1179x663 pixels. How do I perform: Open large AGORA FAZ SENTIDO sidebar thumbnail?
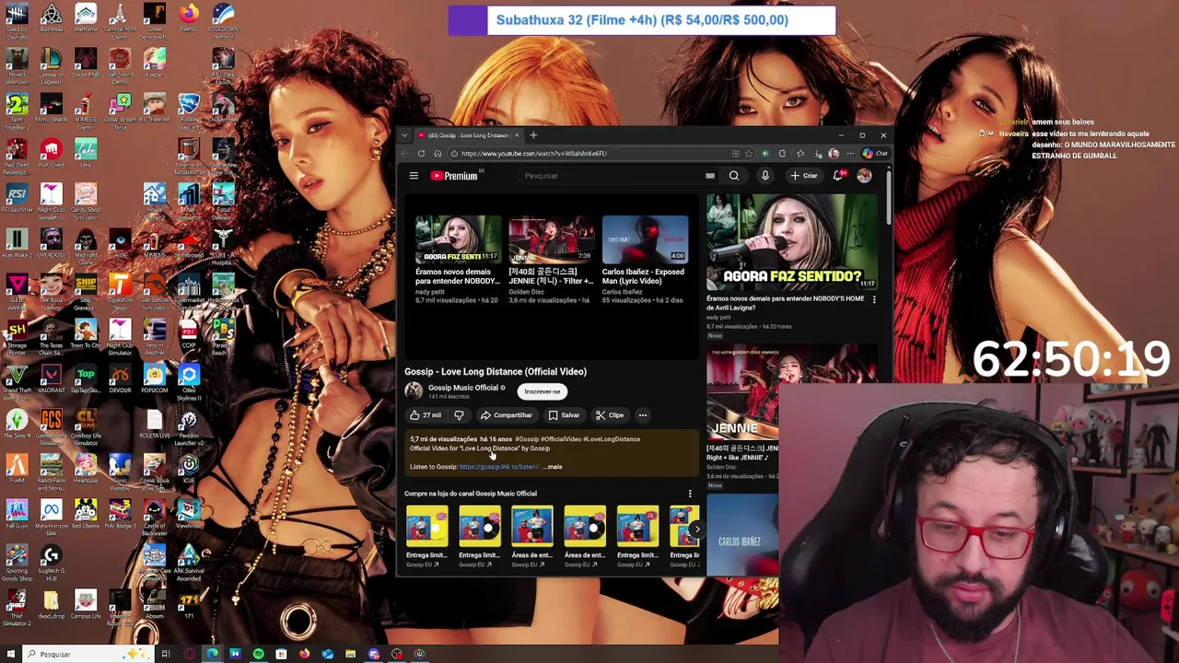click(x=792, y=242)
